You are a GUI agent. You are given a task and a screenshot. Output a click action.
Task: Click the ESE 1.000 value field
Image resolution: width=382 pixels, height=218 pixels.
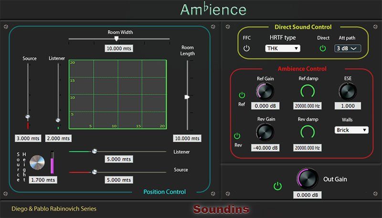click(348, 106)
